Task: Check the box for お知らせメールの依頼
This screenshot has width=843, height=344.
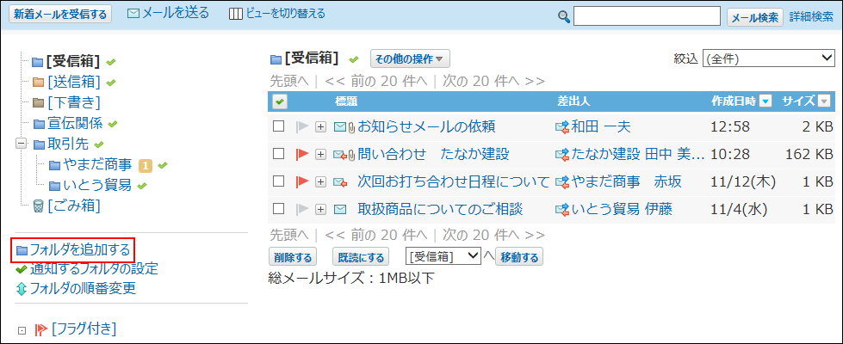Action: pyautogui.click(x=278, y=126)
